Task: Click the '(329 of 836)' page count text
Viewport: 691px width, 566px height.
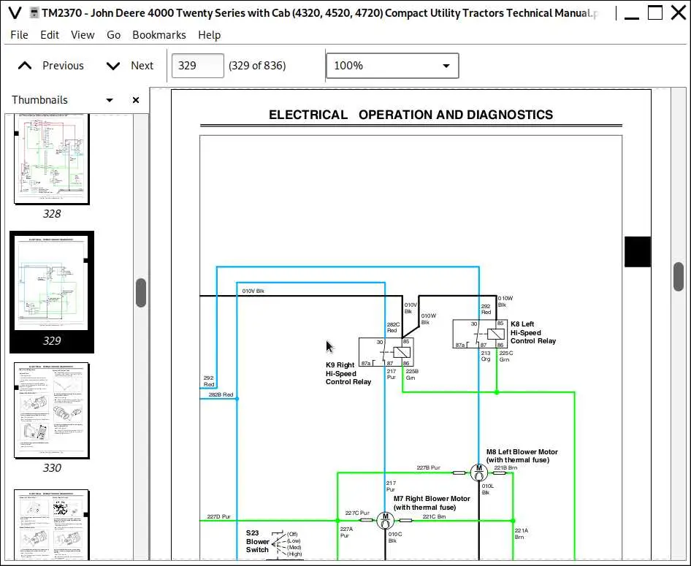Action: click(x=257, y=66)
